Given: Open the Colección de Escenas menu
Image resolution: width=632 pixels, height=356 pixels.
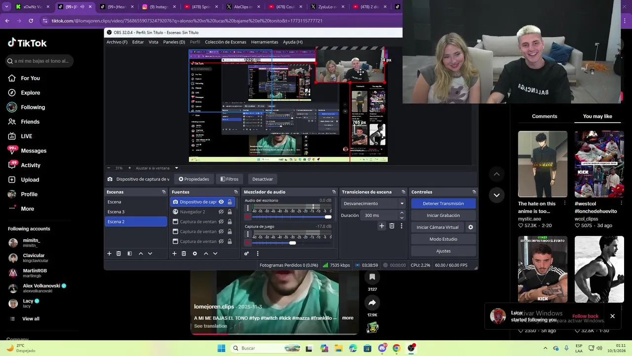Looking at the screenshot, I should [226, 42].
